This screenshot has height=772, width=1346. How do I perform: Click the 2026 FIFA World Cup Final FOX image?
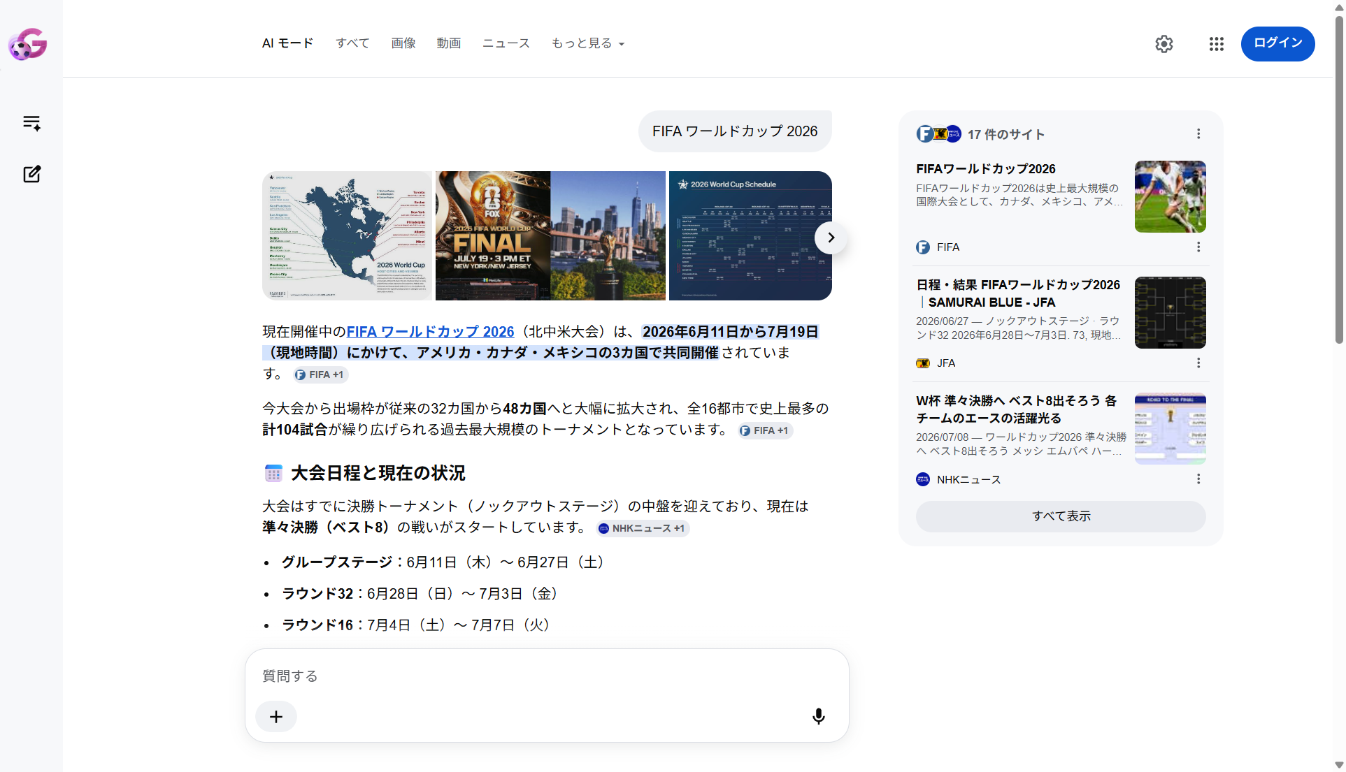tap(493, 236)
